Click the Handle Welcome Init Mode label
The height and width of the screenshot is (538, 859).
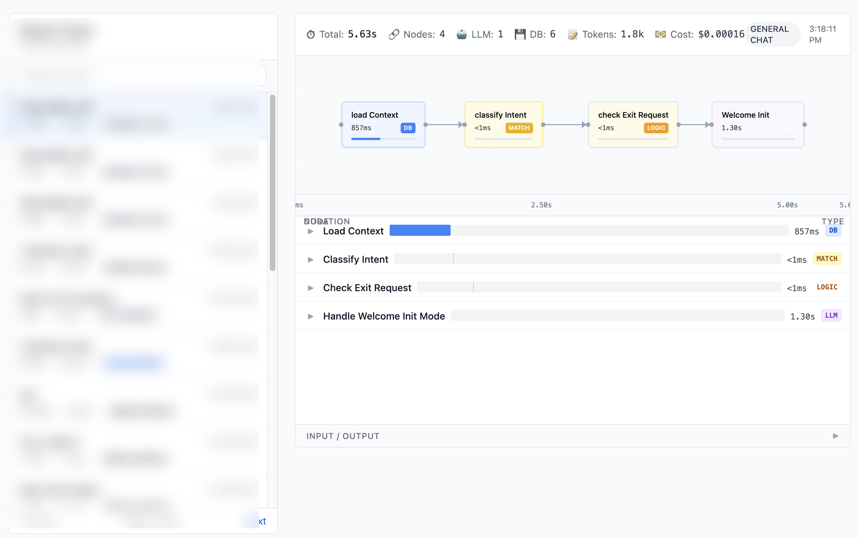coord(384,316)
